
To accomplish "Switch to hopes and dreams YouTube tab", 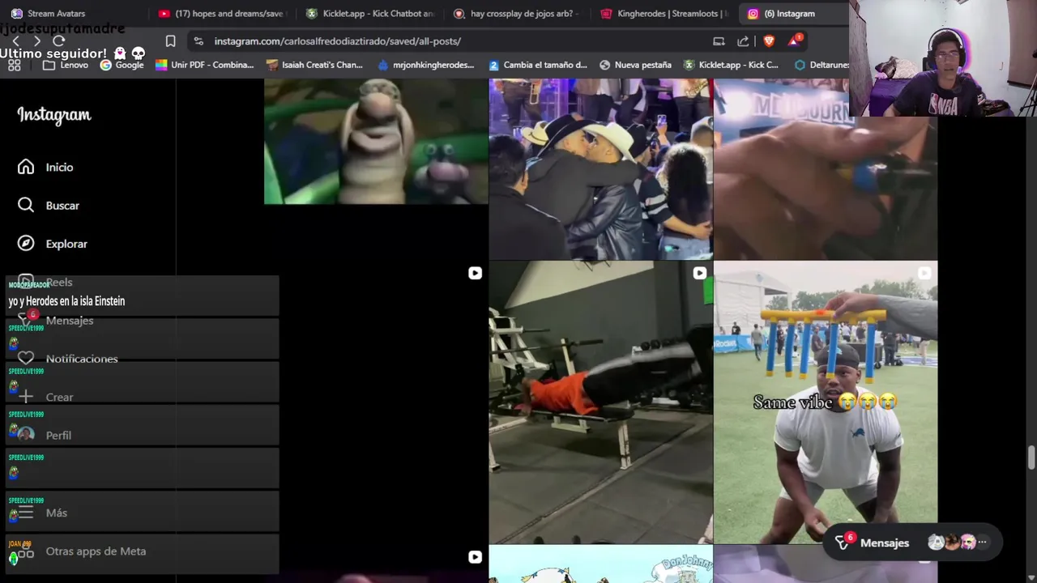I will click(x=222, y=13).
